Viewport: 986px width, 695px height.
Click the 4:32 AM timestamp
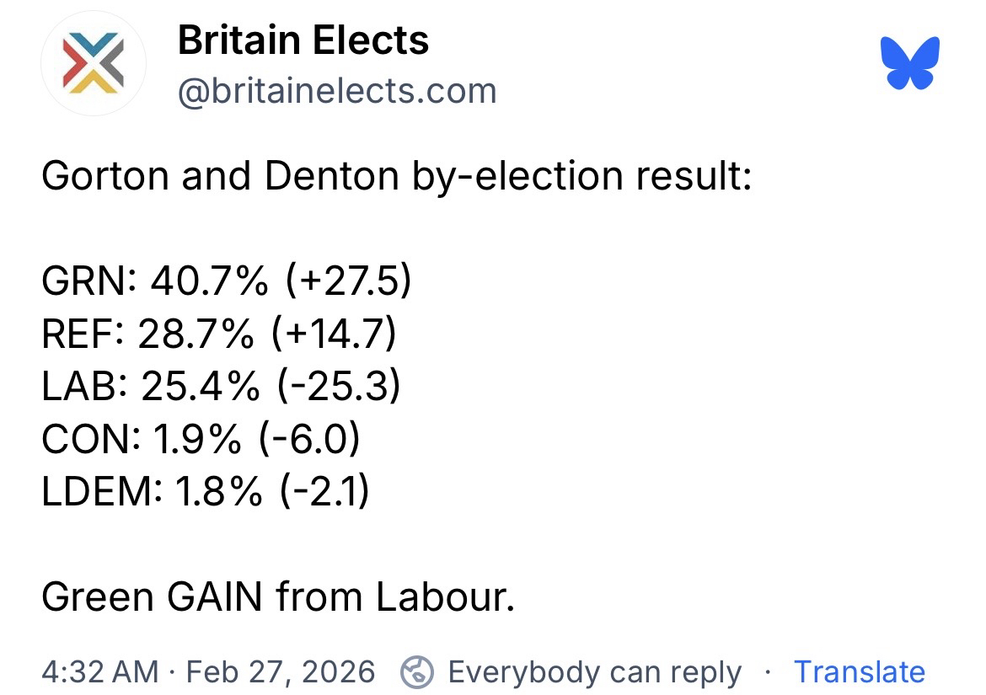[x=99, y=672]
